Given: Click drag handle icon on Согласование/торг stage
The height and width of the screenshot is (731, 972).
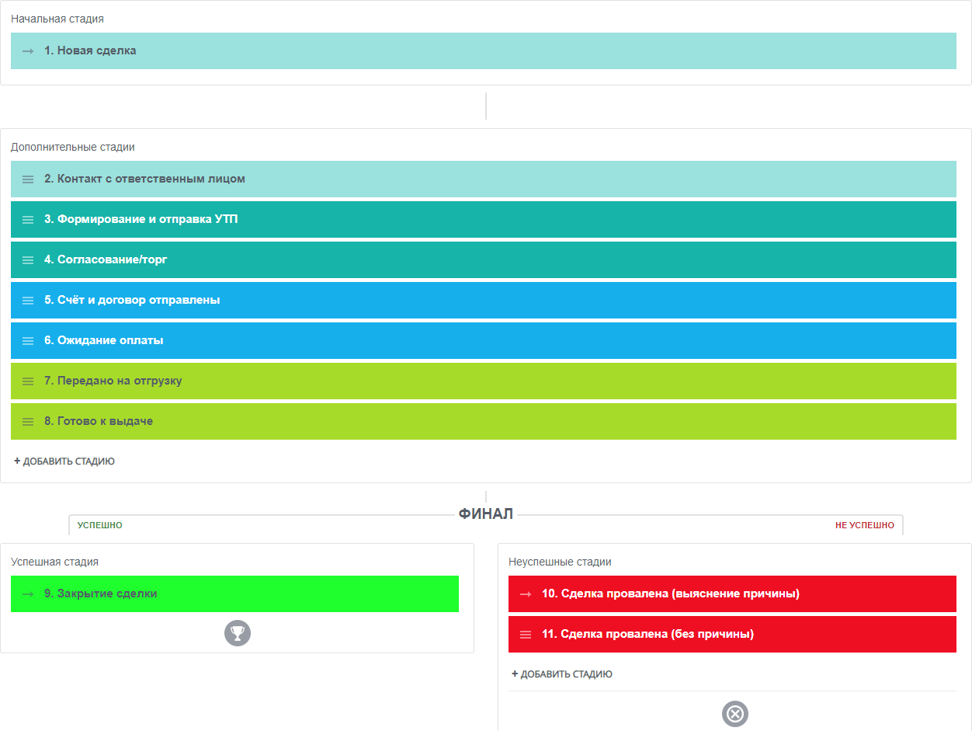Looking at the screenshot, I should (28, 260).
